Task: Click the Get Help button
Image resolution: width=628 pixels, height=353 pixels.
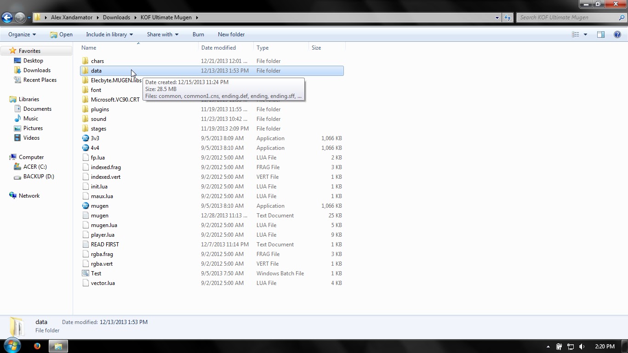Action: click(618, 34)
